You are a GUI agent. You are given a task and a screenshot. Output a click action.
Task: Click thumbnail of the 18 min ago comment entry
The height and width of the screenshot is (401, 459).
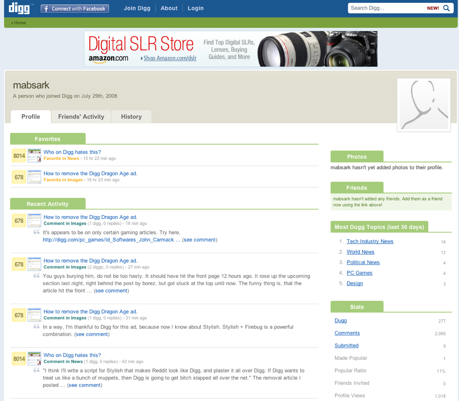click(34, 221)
